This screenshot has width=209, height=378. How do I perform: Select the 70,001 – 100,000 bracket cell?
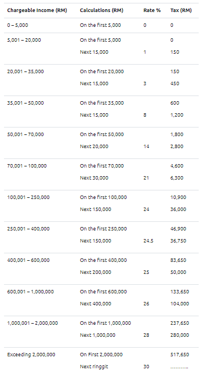pyautogui.click(x=27, y=166)
